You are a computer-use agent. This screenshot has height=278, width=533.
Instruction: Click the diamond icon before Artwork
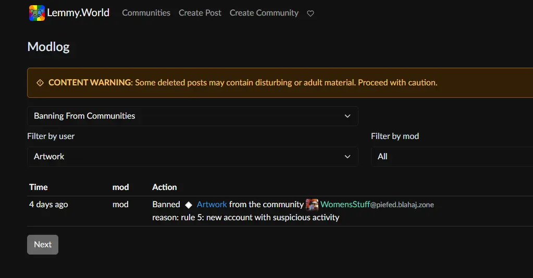point(189,205)
